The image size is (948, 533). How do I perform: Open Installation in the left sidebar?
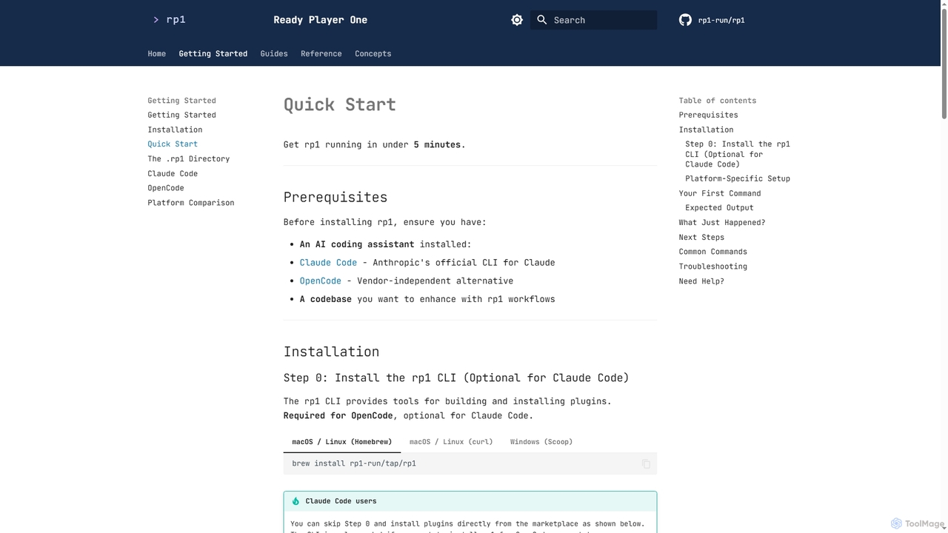(x=175, y=130)
